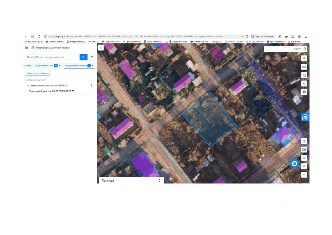Click the blue-outlined land parcel on the map

(210, 119)
